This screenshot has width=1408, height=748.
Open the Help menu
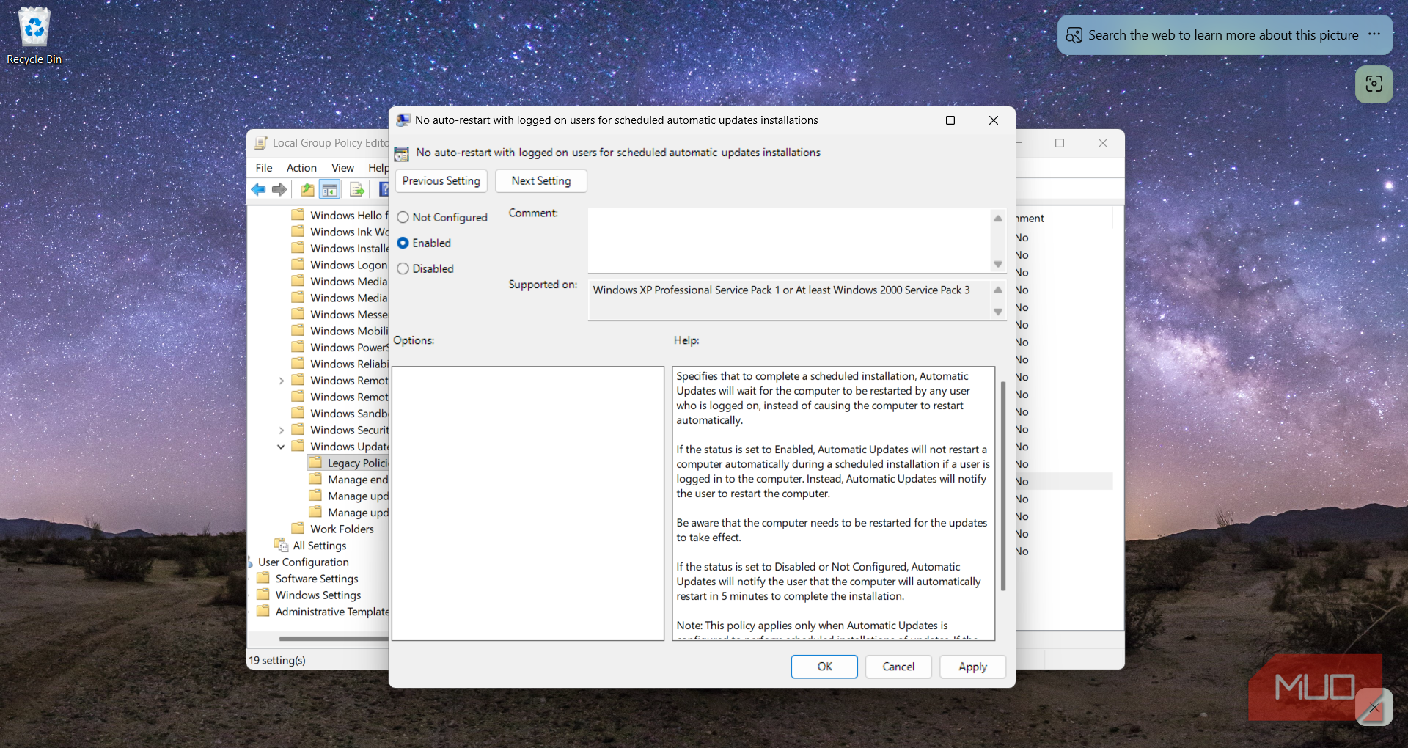click(378, 168)
